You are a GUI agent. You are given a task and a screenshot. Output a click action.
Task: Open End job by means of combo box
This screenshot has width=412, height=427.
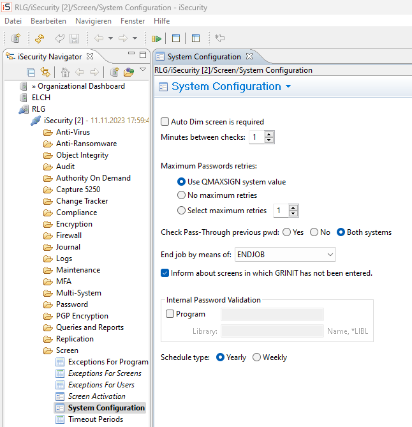pyautogui.click(x=285, y=255)
